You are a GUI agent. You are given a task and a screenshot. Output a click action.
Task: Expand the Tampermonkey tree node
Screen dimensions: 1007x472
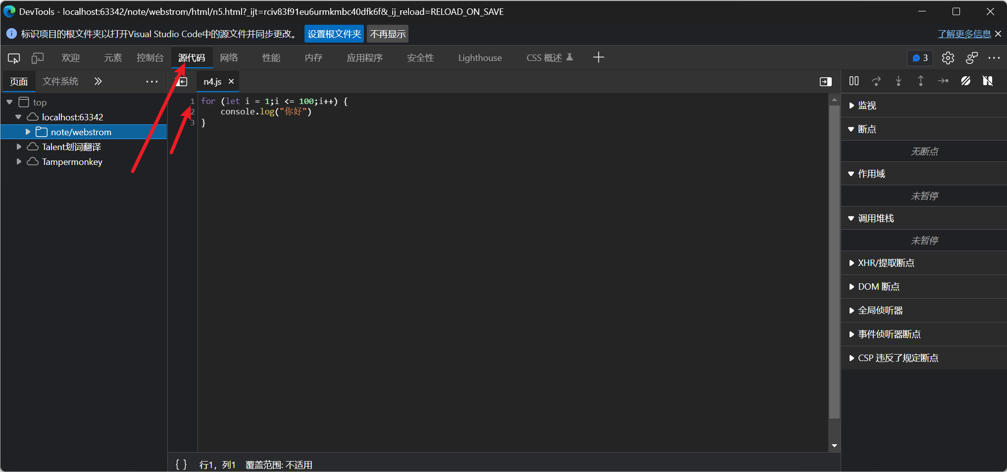pos(19,161)
